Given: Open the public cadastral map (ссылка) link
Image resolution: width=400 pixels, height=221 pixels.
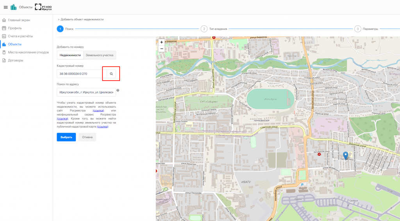Looking at the screenshot, I should point(103,126).
